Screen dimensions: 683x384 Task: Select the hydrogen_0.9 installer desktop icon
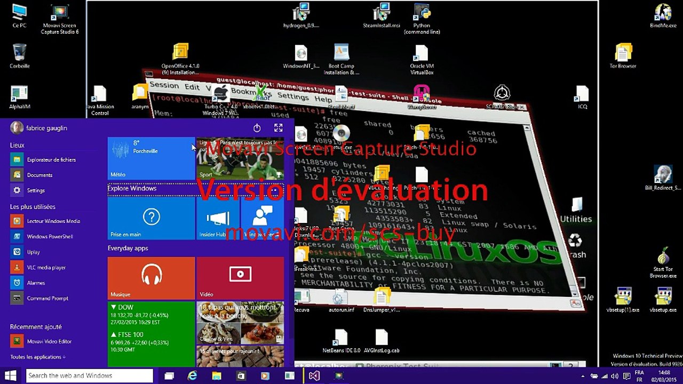[301, 17]
